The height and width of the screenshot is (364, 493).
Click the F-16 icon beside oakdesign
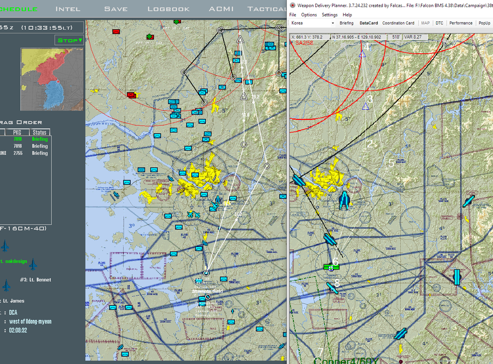click(x=33, y=264)
